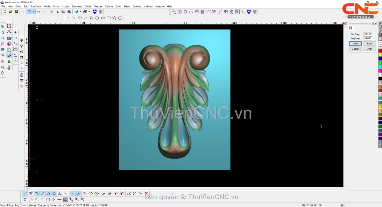Expand dropdown next to wireframe box icon
The height and width of the screenshot is (207, 382).
pos(89,12)
